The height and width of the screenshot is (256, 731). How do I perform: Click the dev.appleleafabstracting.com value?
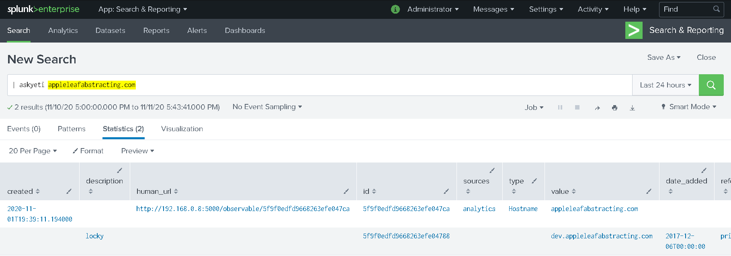click(602, 236)
